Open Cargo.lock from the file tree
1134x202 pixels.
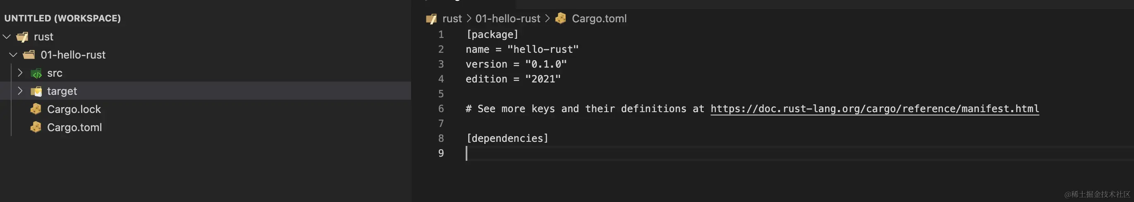tap(74, 109)
